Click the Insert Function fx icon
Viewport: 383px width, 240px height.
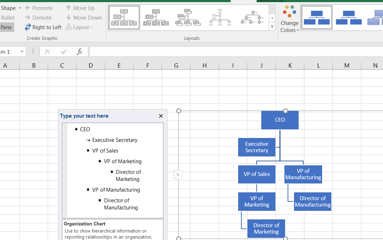(79, 52)
